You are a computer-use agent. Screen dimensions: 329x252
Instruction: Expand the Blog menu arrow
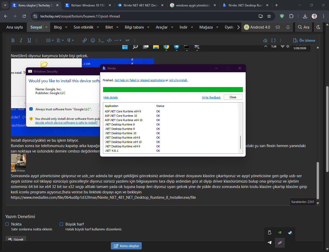tap(66, 27)
